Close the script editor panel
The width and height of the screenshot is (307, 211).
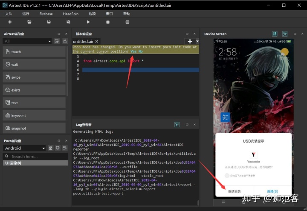point(194,34)
